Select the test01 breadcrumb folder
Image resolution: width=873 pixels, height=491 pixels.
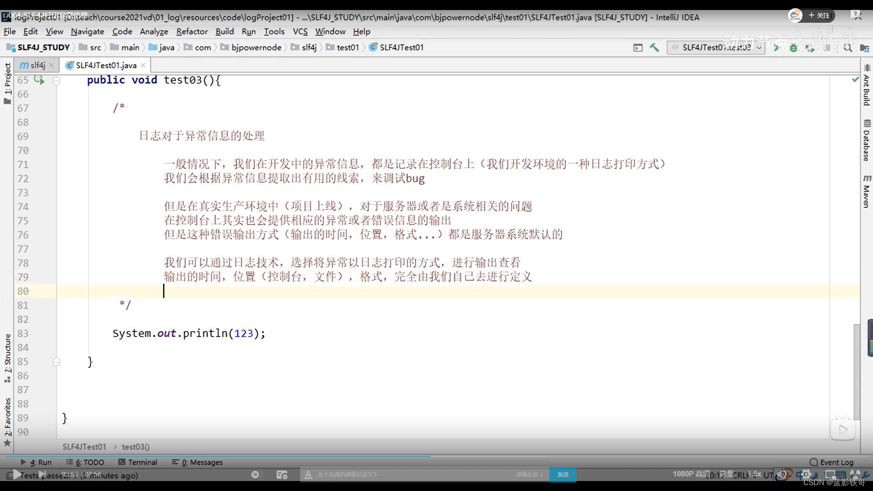[x=343, y=47]
